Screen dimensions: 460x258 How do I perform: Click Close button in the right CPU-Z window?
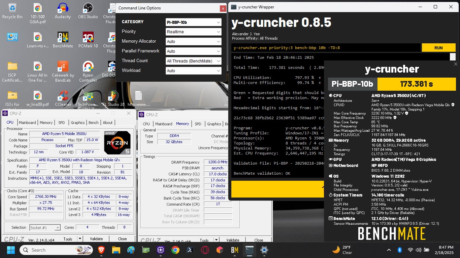(259, 240)
